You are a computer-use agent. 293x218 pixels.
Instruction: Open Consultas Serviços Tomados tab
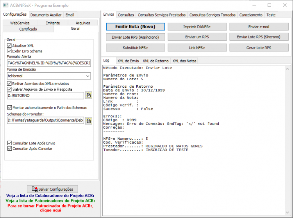[x=212, y=15]
